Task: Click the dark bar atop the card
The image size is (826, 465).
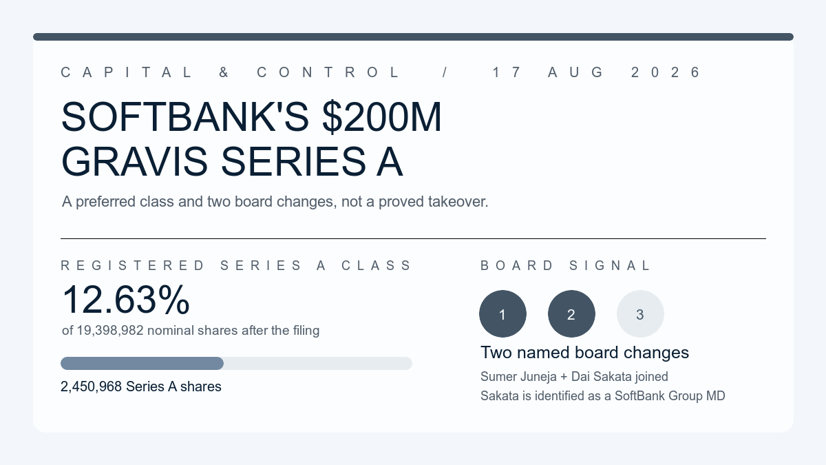Action: pos(413,37)
